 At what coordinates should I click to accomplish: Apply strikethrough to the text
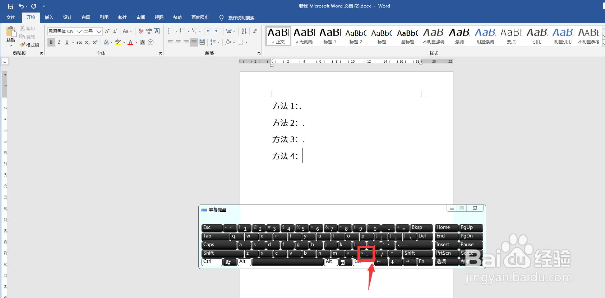(x=79, y=42)
